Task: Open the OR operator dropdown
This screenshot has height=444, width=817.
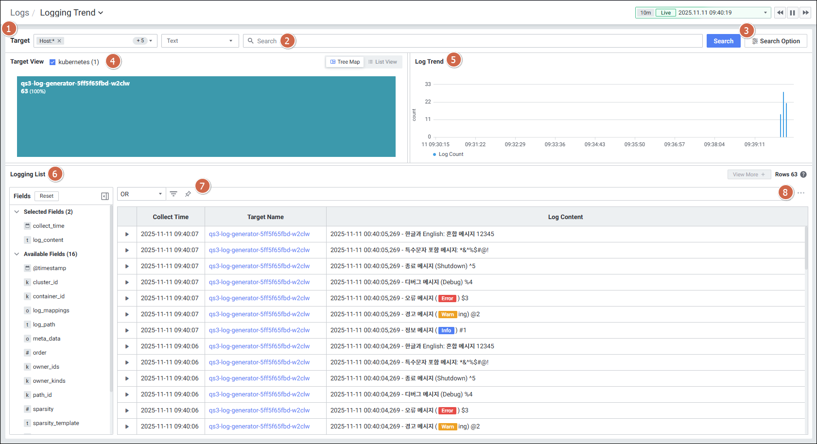Action: (141, 194)
